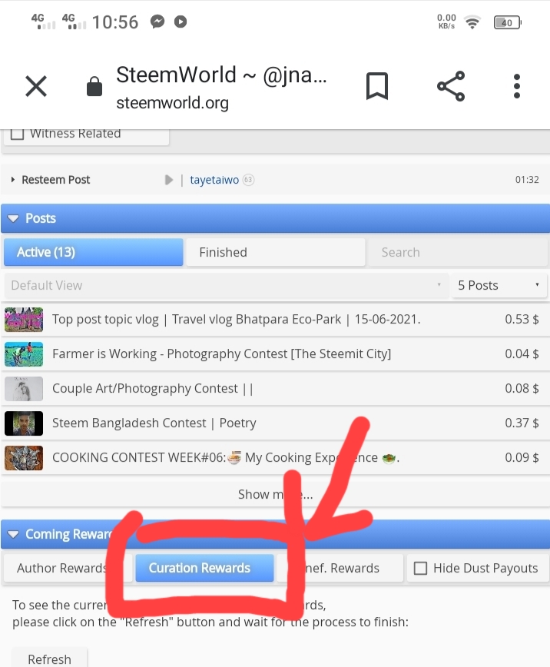Screen dimensions: 550x667
Task: Bookmark the SteemWorld page
Action: tap(377, 86)
